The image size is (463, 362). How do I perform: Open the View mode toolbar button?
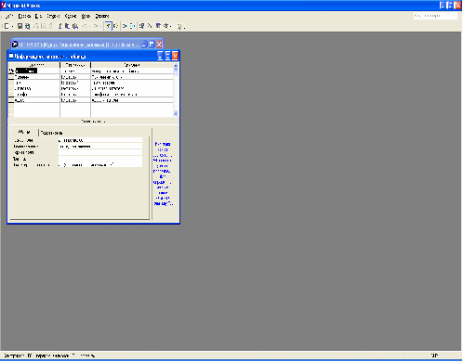coord(7,26)
